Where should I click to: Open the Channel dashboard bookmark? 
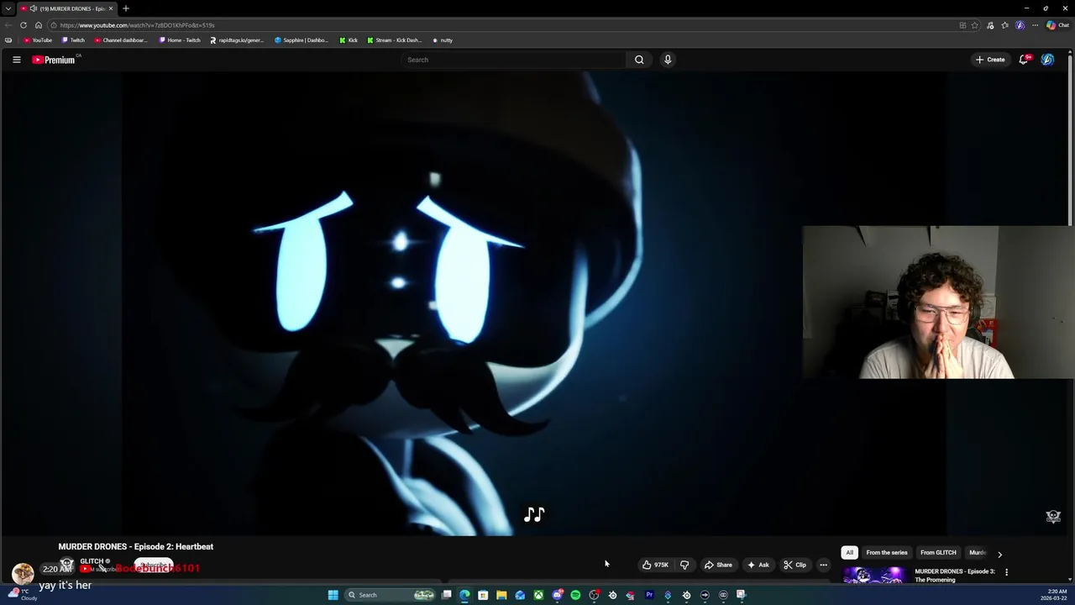pos(121,40)
